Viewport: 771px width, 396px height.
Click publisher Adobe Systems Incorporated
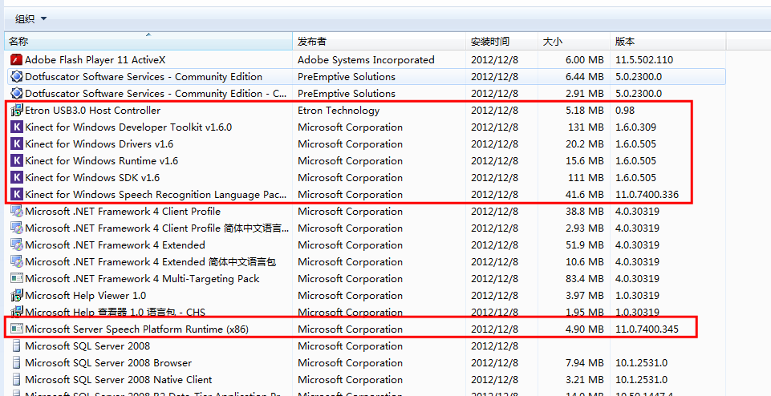click(x=366, y=60)
